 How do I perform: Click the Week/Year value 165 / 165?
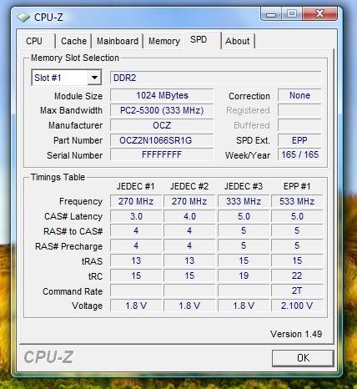click(299, 154)
